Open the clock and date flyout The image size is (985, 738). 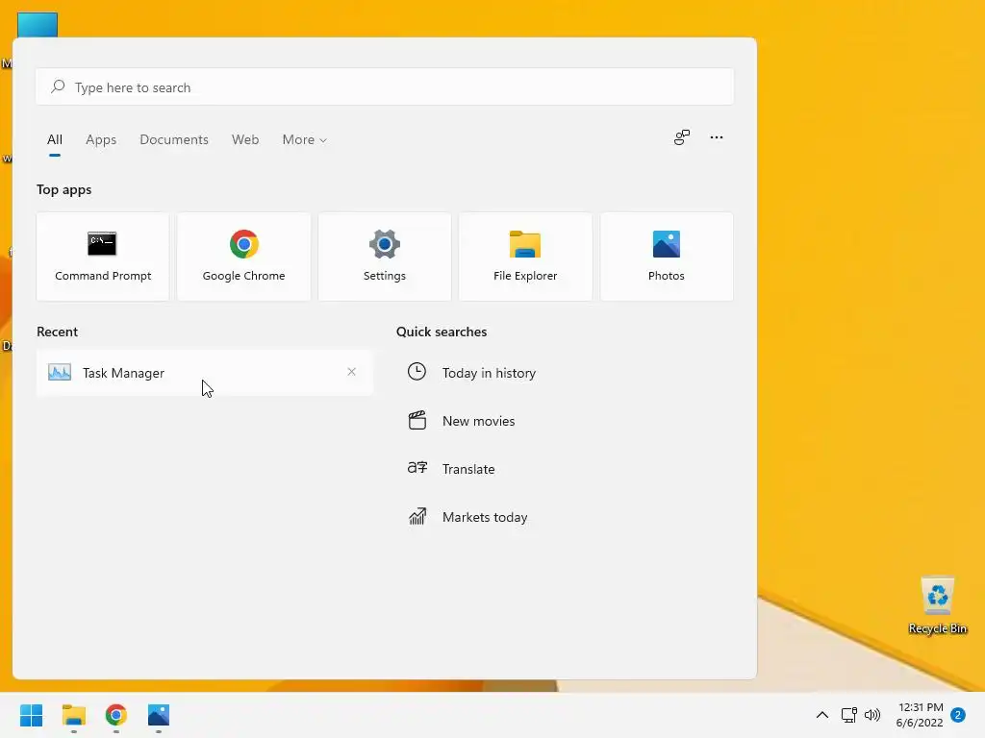tap(920, 715)
